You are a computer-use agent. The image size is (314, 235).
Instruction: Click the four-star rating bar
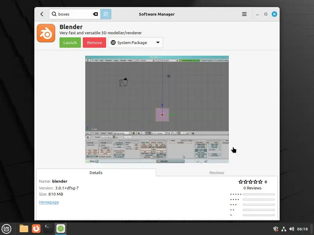(259, 200)
